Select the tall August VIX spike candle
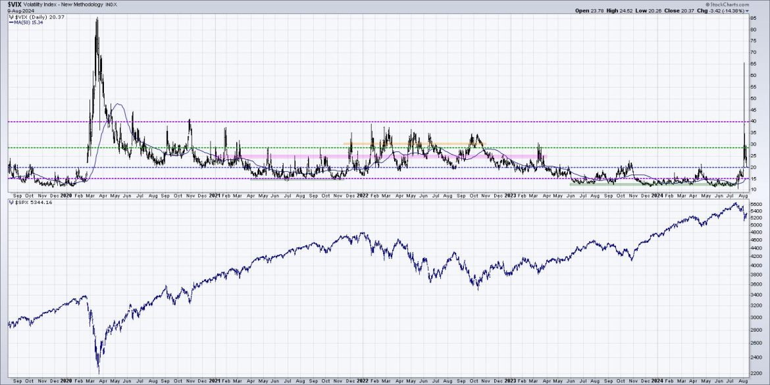This screenshot has width=770, height=385. pos(744,99)
